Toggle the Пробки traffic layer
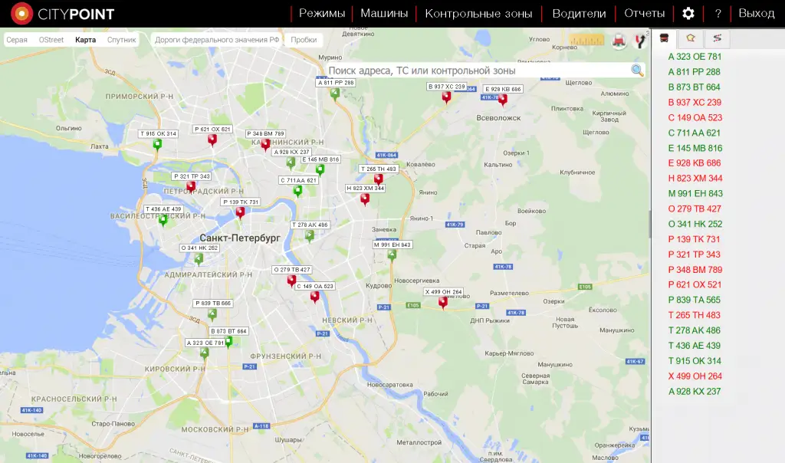 pyautogui.click(x=304, y=40)
